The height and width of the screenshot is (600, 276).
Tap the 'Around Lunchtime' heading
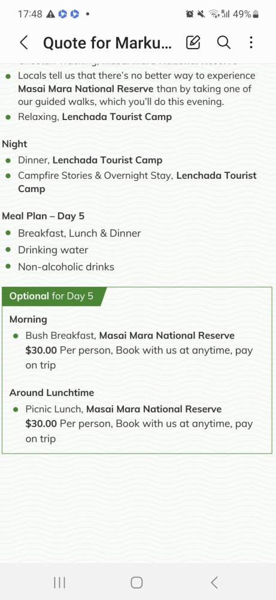click(51, 392)
